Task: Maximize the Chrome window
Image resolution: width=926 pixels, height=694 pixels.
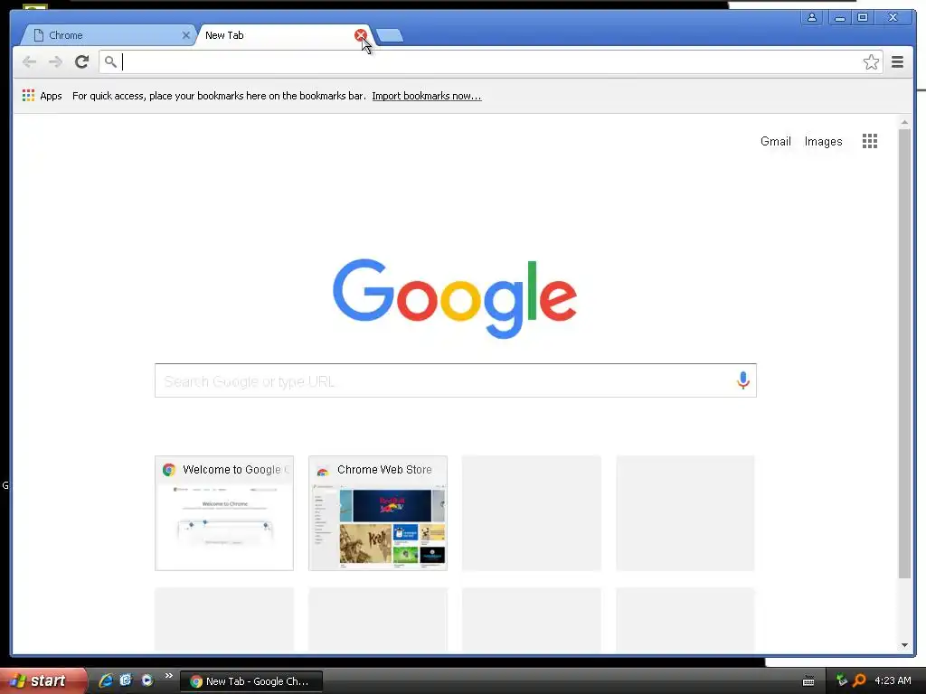Action: (862, 17)
